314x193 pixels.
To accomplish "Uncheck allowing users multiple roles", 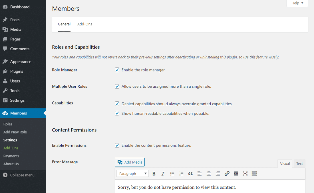I will coord(117,86).
